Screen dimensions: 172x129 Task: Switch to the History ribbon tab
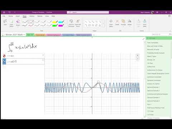32,16
